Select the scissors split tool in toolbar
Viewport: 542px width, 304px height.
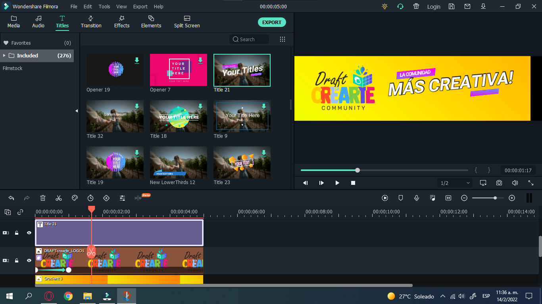click(x=59, y=198)
